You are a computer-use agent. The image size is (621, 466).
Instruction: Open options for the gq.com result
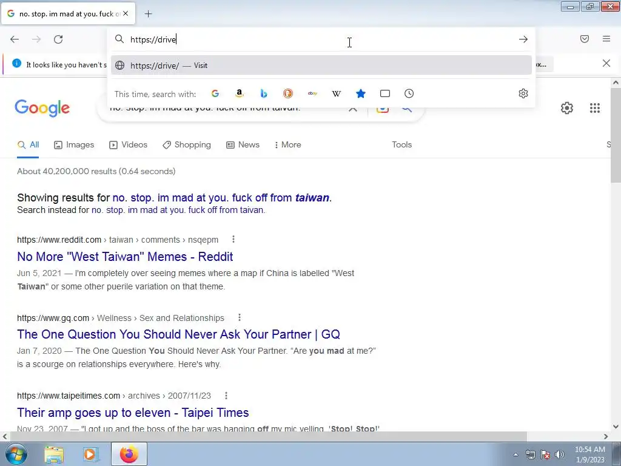click(239, 317)
